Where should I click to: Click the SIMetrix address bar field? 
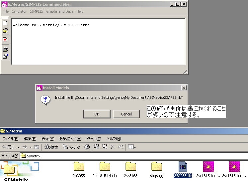(134, 156)
